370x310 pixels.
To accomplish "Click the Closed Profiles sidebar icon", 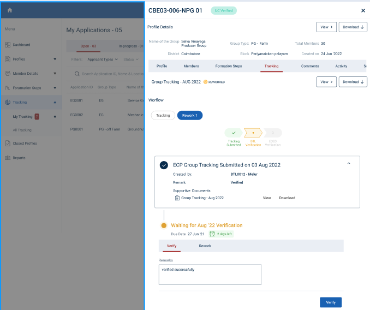I will (x=8, y=144).
